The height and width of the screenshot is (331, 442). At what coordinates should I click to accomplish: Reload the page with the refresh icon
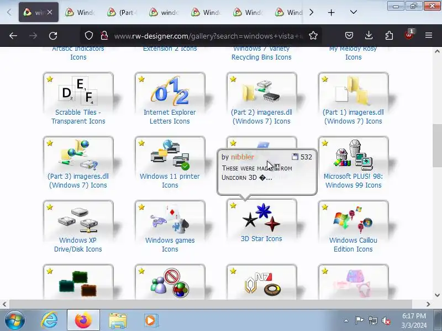tap(53, 36)
